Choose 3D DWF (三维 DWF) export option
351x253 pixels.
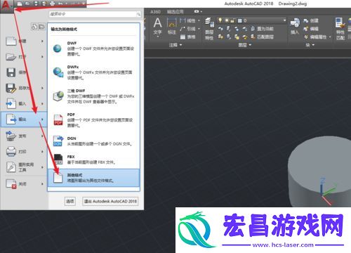tap(94, 96)
